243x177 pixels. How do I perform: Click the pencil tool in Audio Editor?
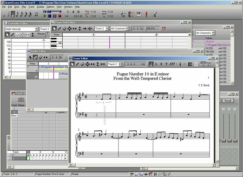[x=35, y=57]
